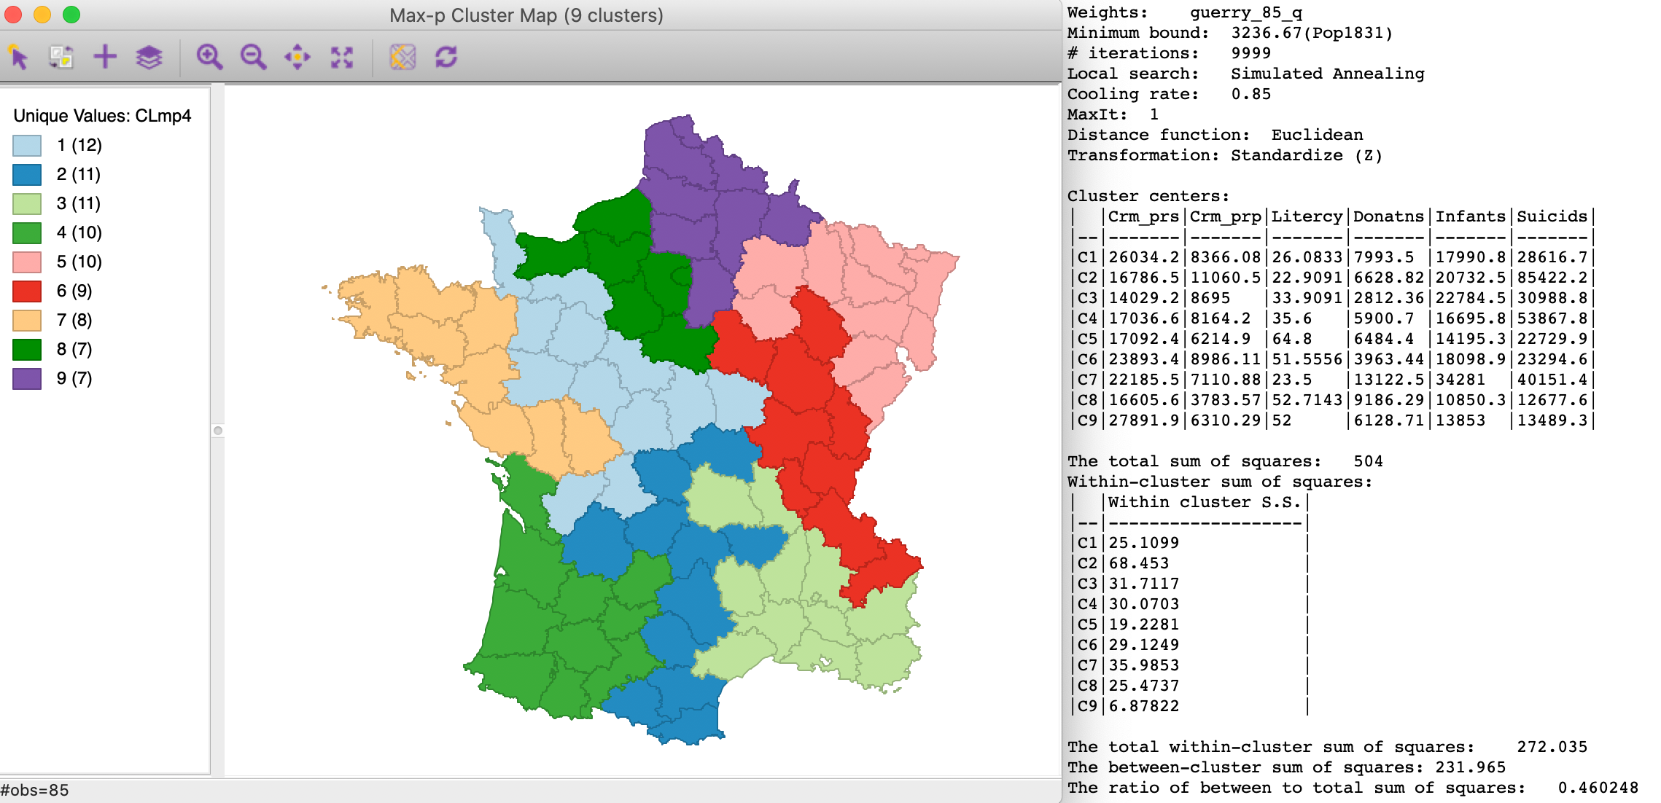1661x803 pixels.
Task: Activate the select arrow tool
Action: [19, 57]
